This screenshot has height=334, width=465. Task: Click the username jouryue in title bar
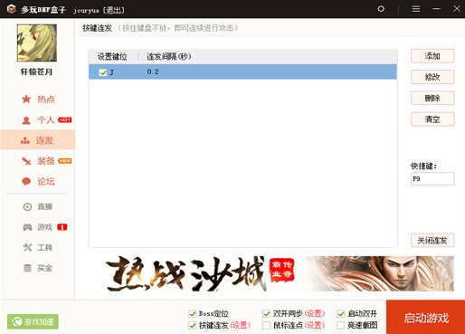(x=86, y=10)
